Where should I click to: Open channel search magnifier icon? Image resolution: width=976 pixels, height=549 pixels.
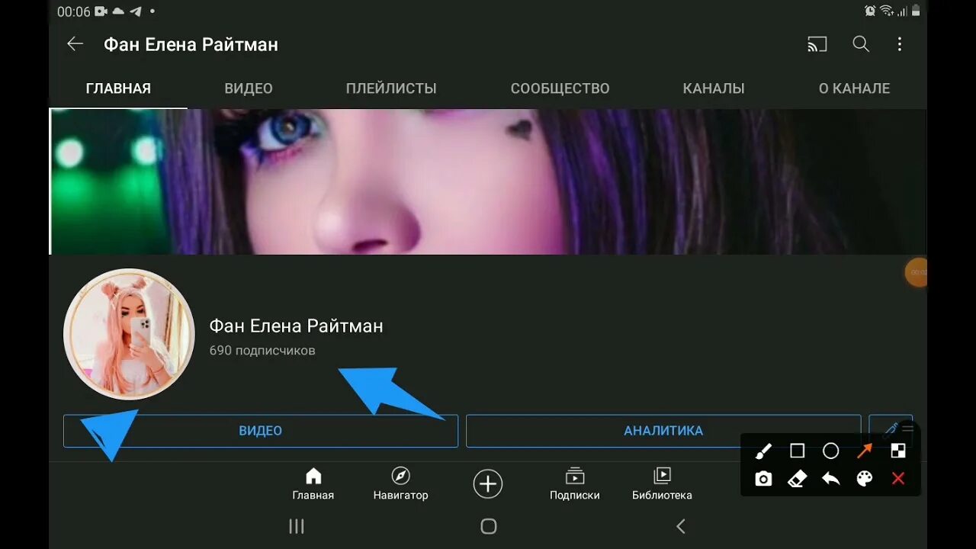pyautogui.click(x=861, y=44)
